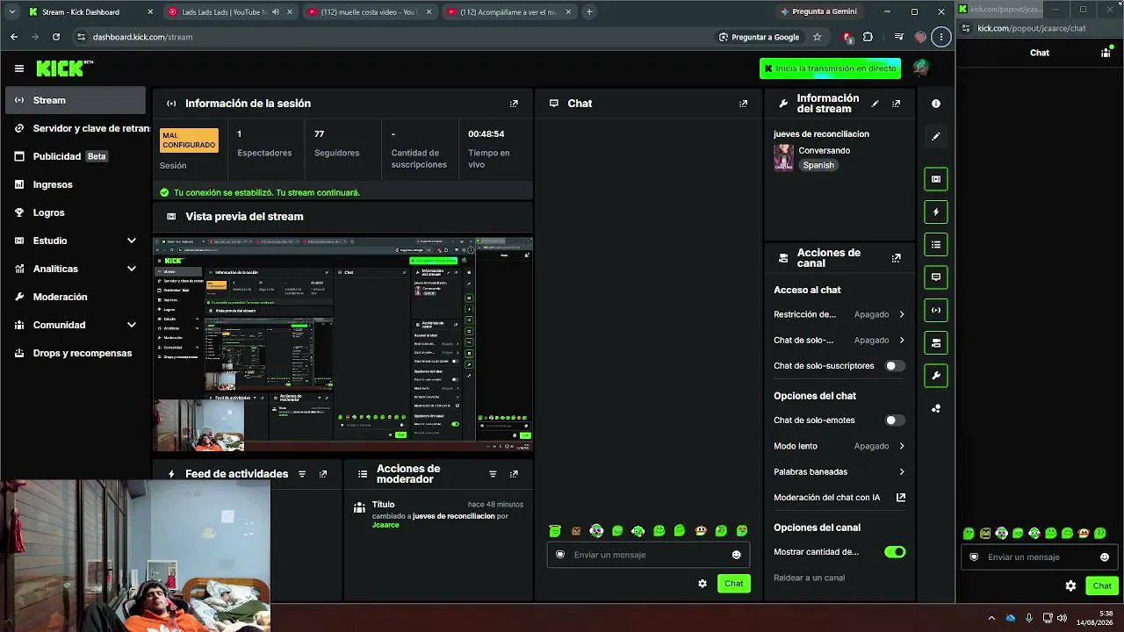The image size is (1124, 632).
Task: Open Drops y recompensas in the sidebar
Action: [x=76, y=353]
